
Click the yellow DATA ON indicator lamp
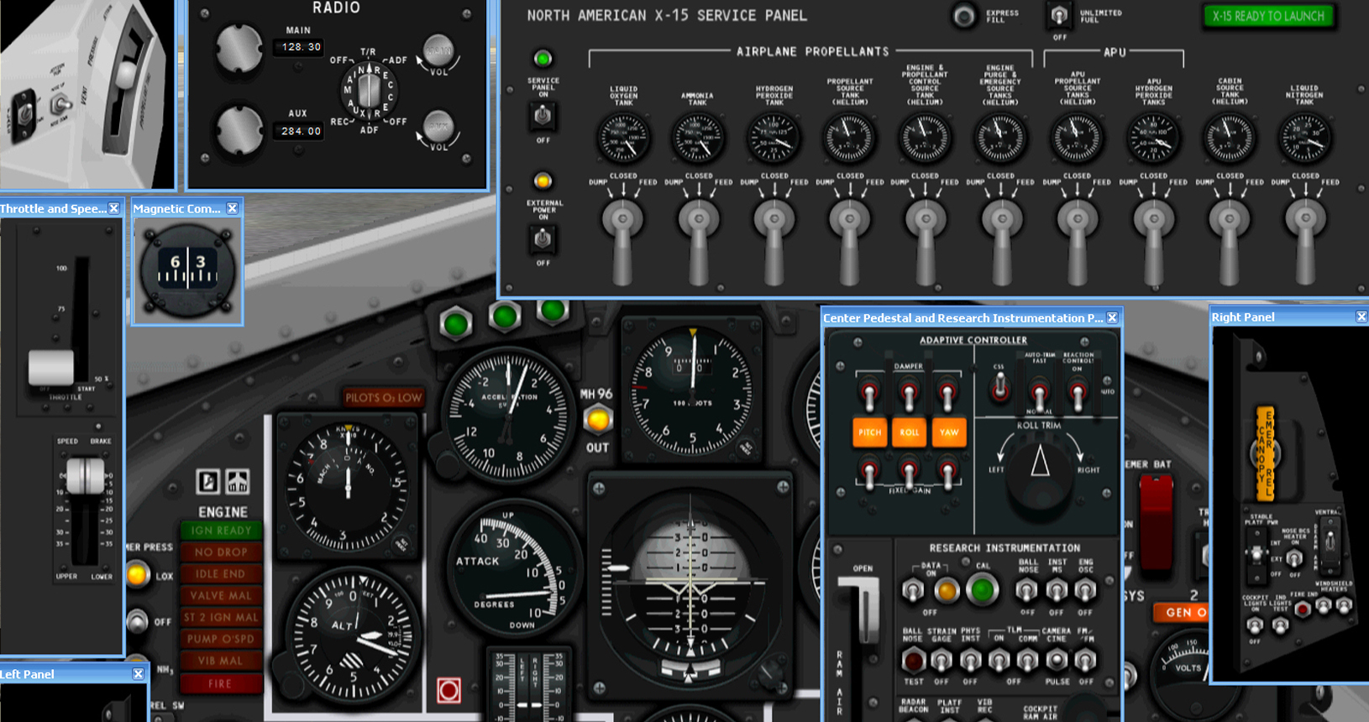pos(947,590)
